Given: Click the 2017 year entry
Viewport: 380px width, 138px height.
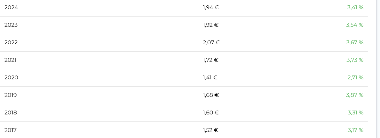Looking at the screenshot, I should [11, 130].
